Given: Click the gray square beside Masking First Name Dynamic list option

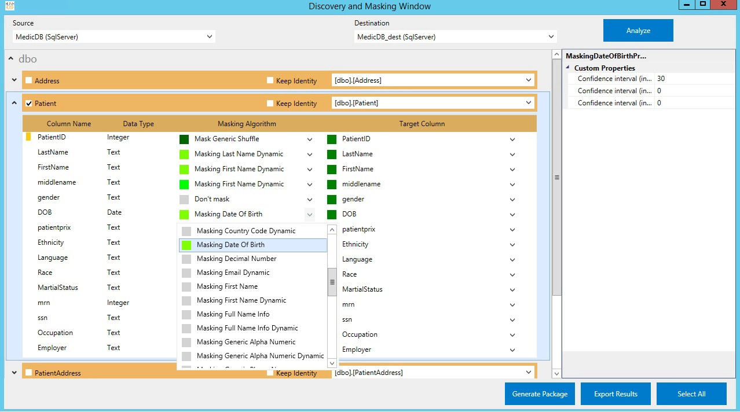Looking at the screenshot, I should point(186,301).
